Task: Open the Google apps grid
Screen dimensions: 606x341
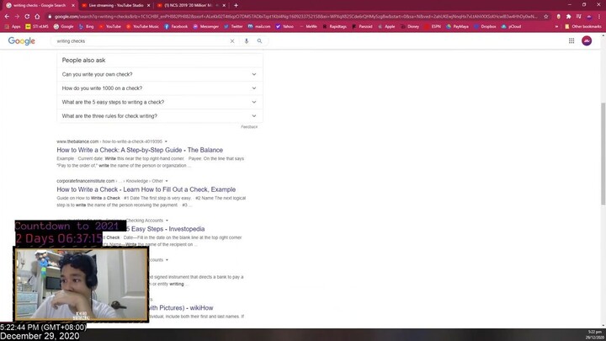Action: click(571, 40)
